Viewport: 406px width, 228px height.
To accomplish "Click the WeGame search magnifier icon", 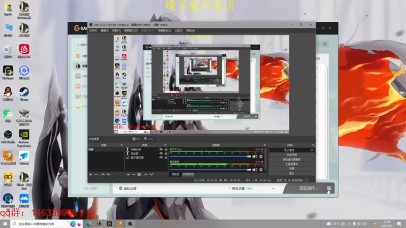I will [x=325, y=44].
